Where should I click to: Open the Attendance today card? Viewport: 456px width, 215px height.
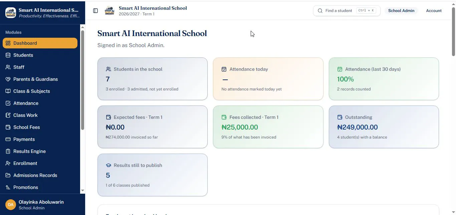268,79
